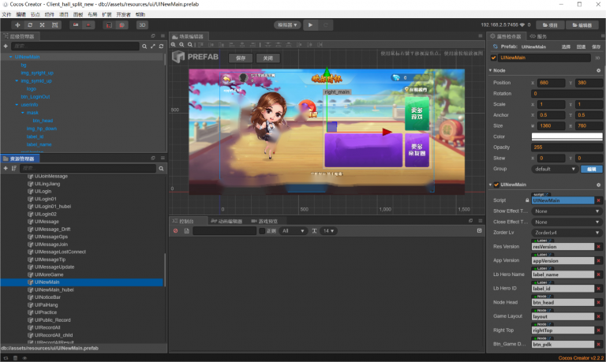The width and height of the screenshot is (606, 362).
Task: Open the console log level All dropdown
Action: point(293,231)
